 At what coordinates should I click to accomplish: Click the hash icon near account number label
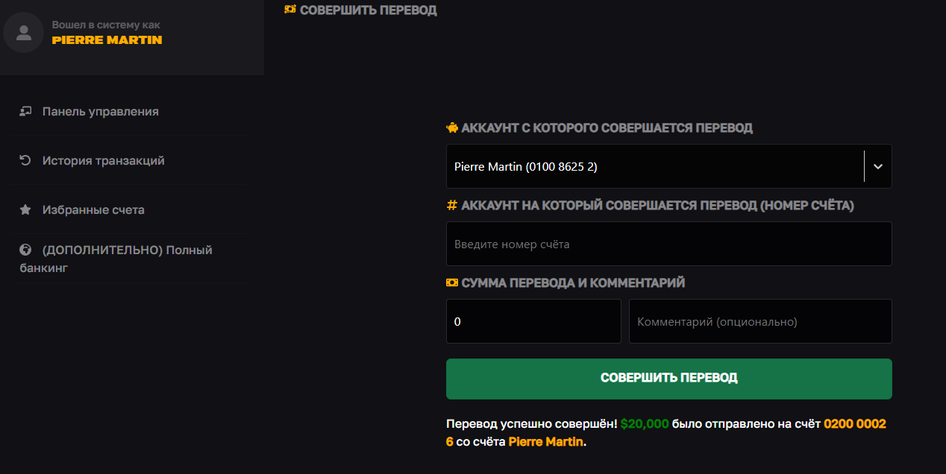(x=451, y=205)
